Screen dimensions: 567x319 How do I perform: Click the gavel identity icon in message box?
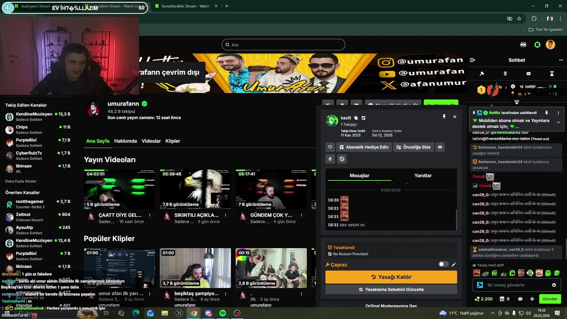pyautogui.click(x=479, y=285)
